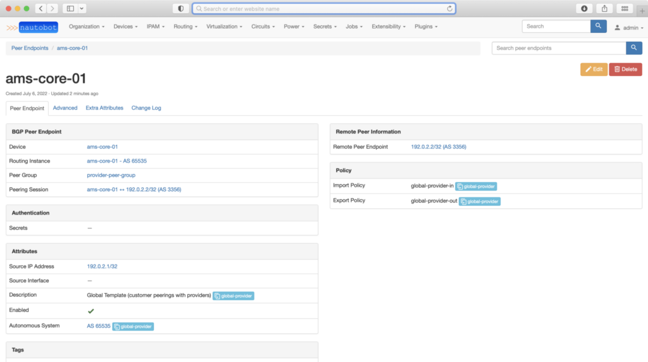Go back using Safari back arrow
The height and width of the screenshot is (362, 648).
point(40,8)
